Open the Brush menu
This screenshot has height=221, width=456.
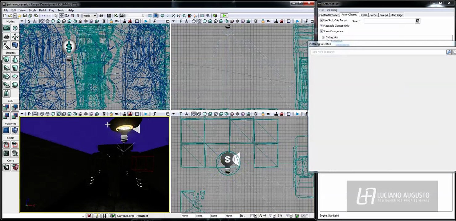32,10
